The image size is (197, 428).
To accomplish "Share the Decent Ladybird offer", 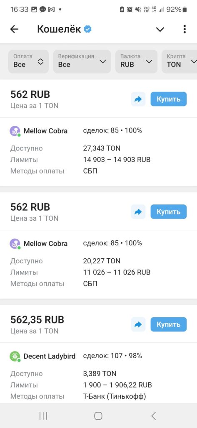I will point(138,324).
